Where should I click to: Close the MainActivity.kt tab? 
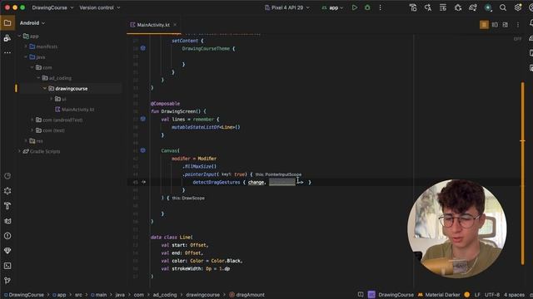click(175, 25)
